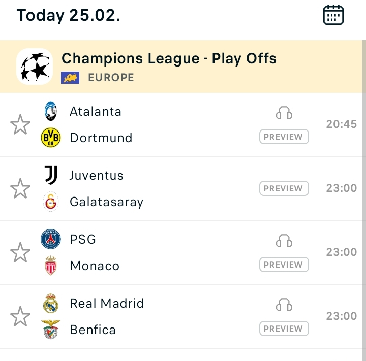View the PSG vs Monaco preview
Viewport: 366px width, 361px height.
click(x=284, y=265)
